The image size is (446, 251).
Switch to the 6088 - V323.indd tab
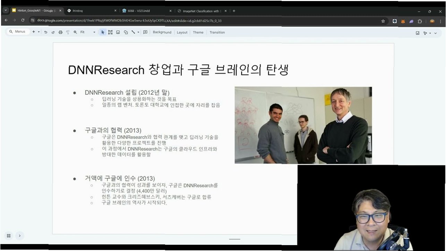click(147, 11)
